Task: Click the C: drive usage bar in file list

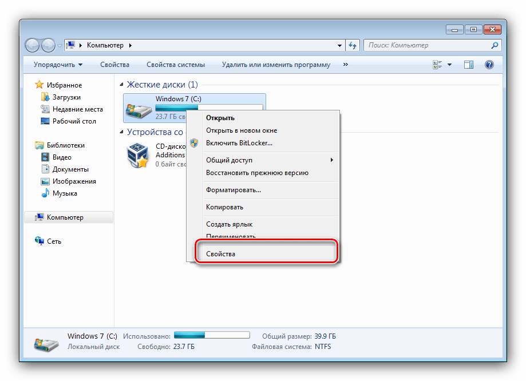Action: click(x=209, y=108)
